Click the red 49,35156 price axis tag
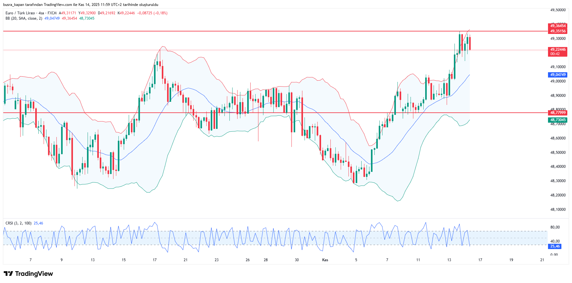572x283 pixels. 558,31
